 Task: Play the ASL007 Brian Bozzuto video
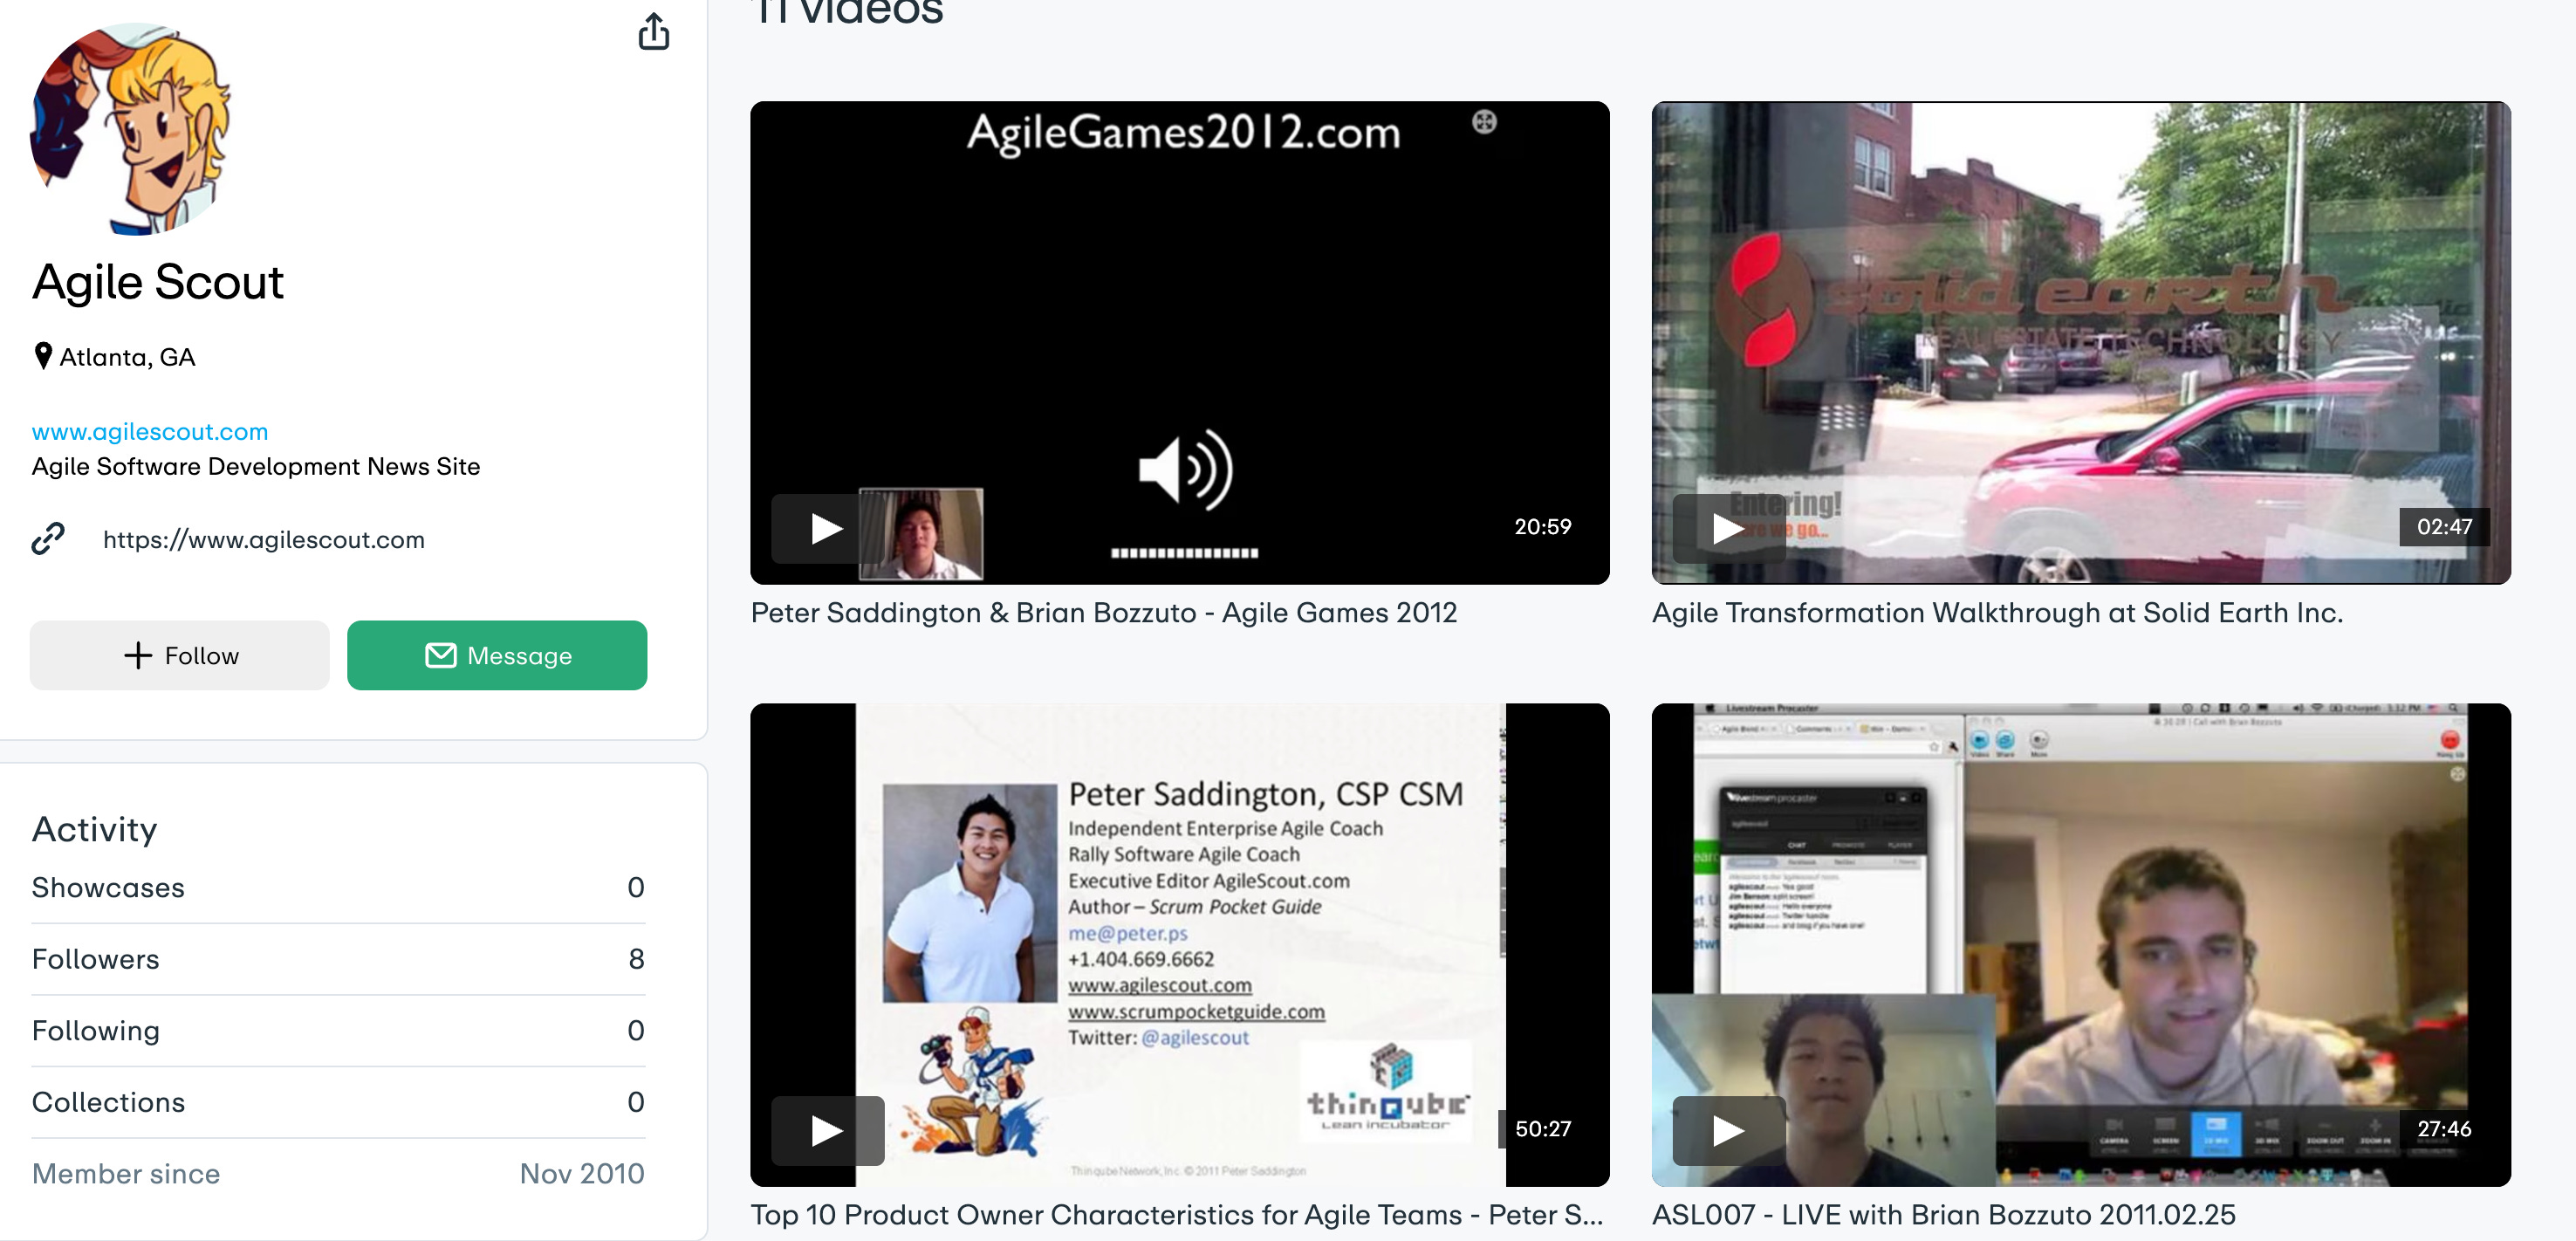(x=1727, y=1130)
